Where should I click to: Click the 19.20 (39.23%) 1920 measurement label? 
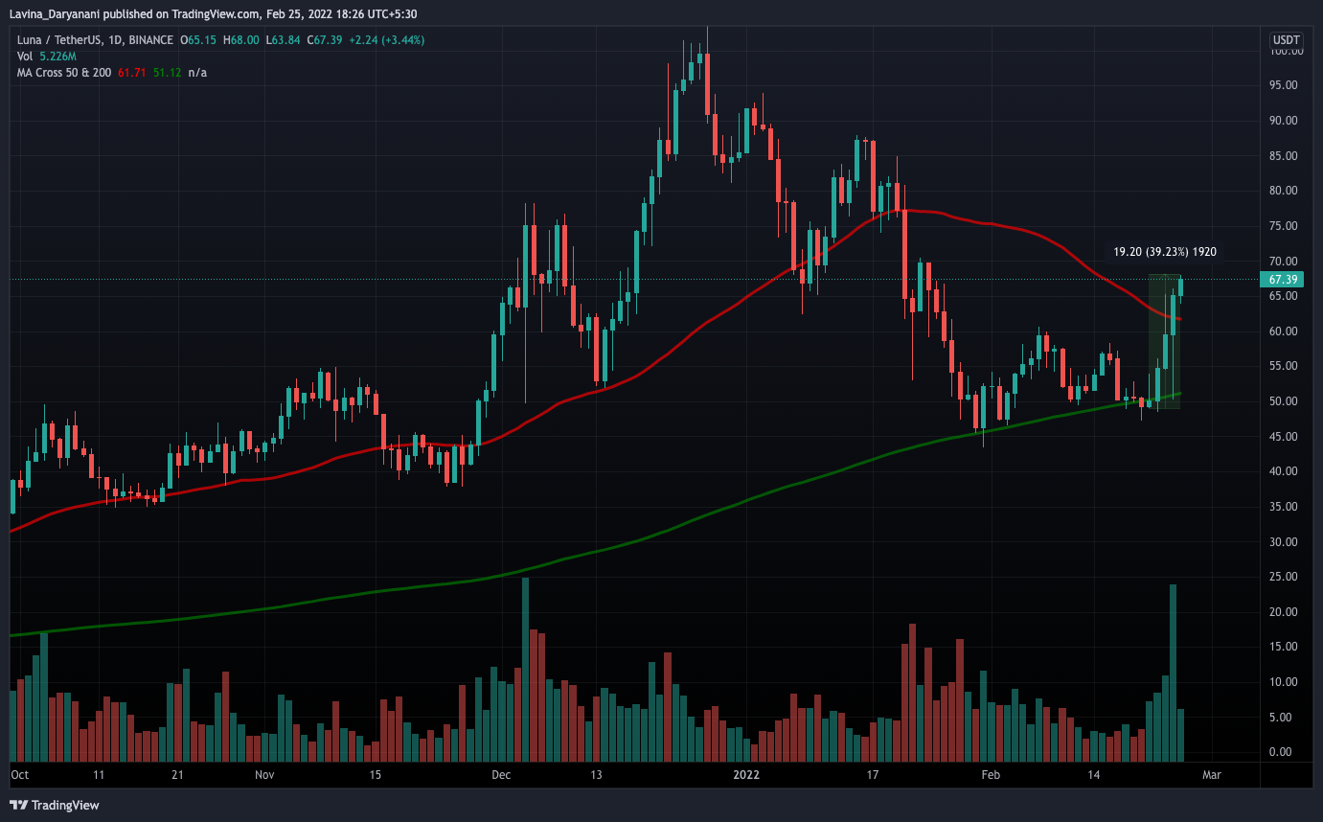(x=1164, y=253)
